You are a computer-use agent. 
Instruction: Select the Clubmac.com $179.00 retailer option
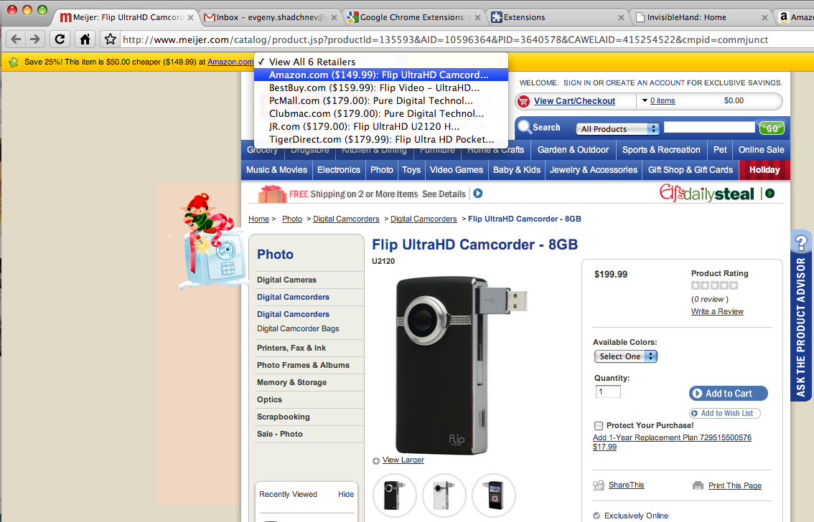[381, 113]
